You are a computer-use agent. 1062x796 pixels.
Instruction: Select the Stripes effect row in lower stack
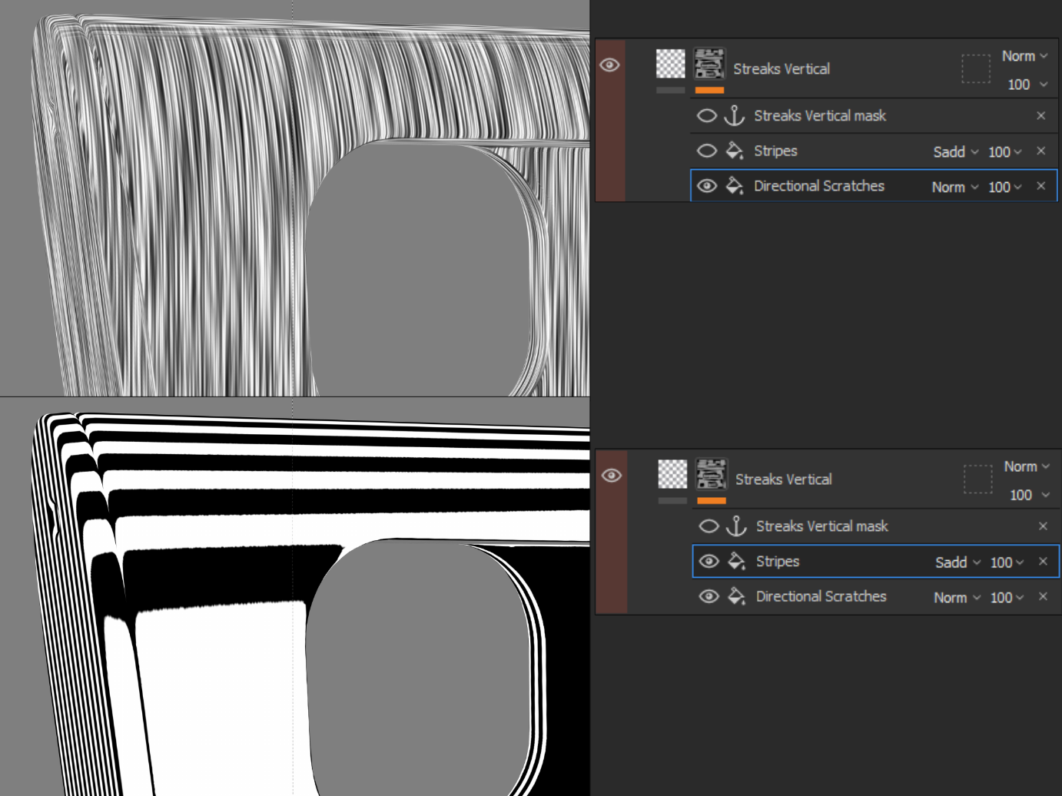click(x=876, y=561)
